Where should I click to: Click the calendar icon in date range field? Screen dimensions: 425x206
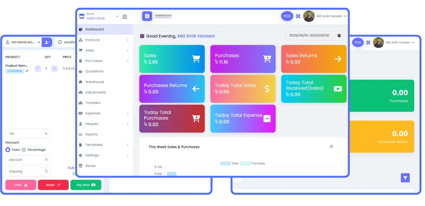pos(339,35)
